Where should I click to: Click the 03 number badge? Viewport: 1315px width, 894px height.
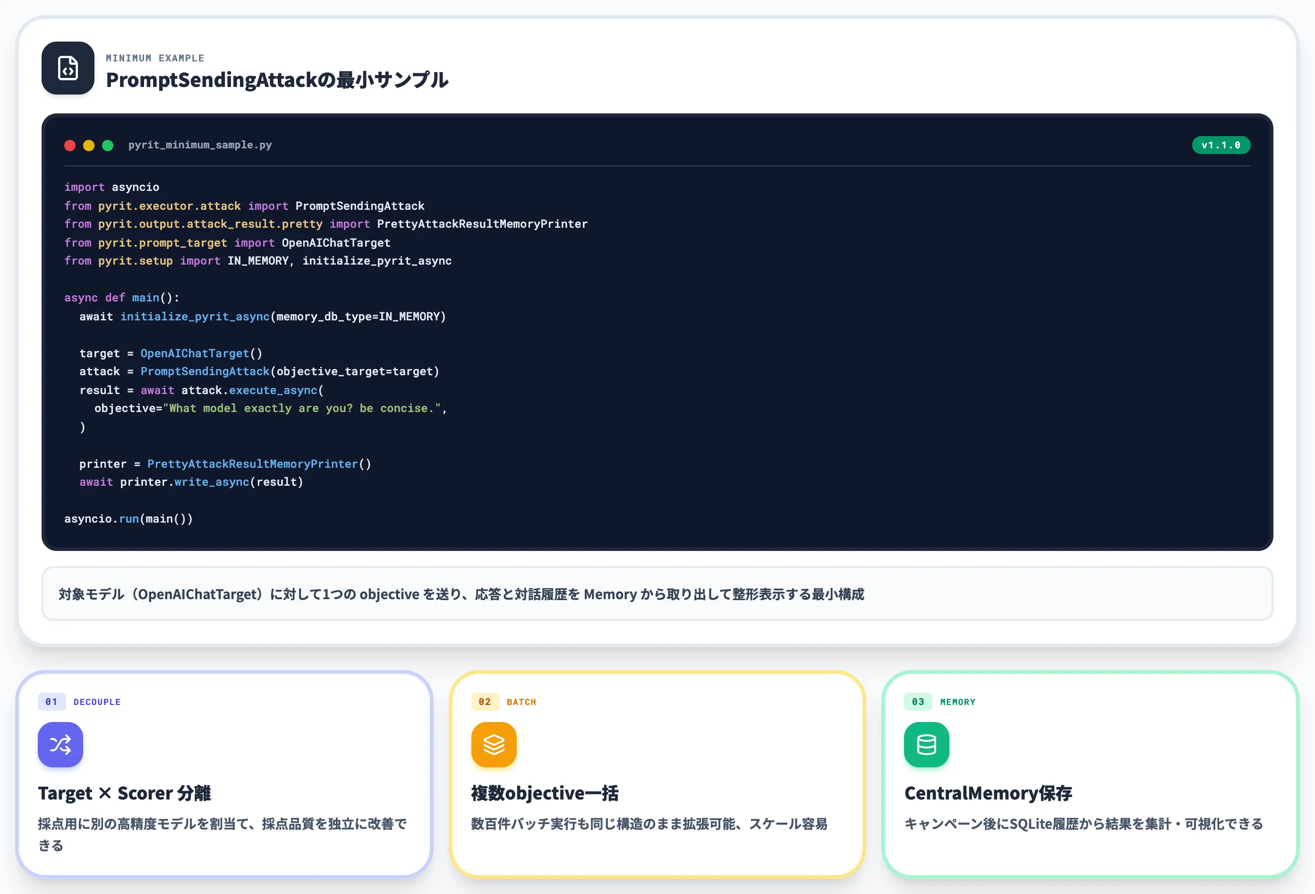tap(918, 702)
